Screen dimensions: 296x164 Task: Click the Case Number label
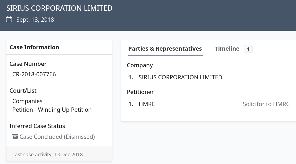click(x=28, y=64)
